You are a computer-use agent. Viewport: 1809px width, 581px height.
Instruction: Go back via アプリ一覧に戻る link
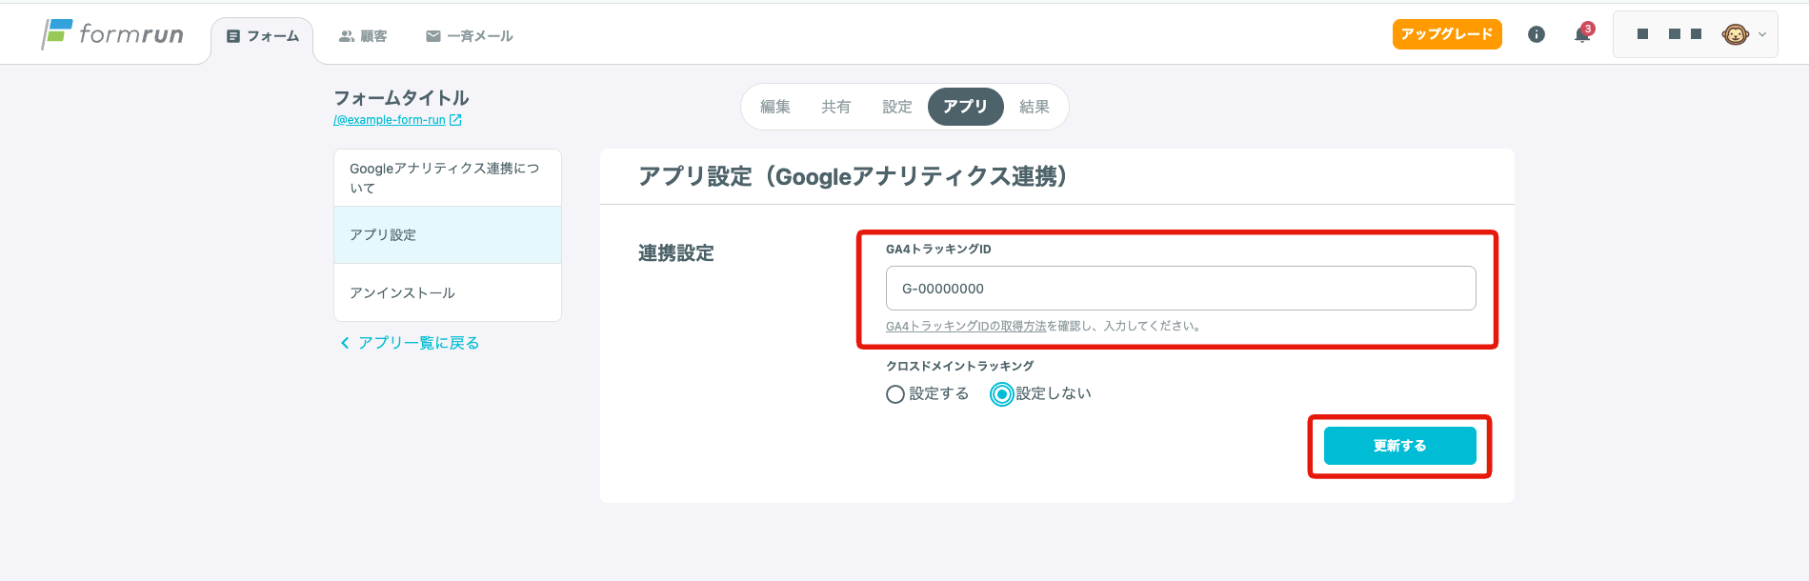pos(410,343)
